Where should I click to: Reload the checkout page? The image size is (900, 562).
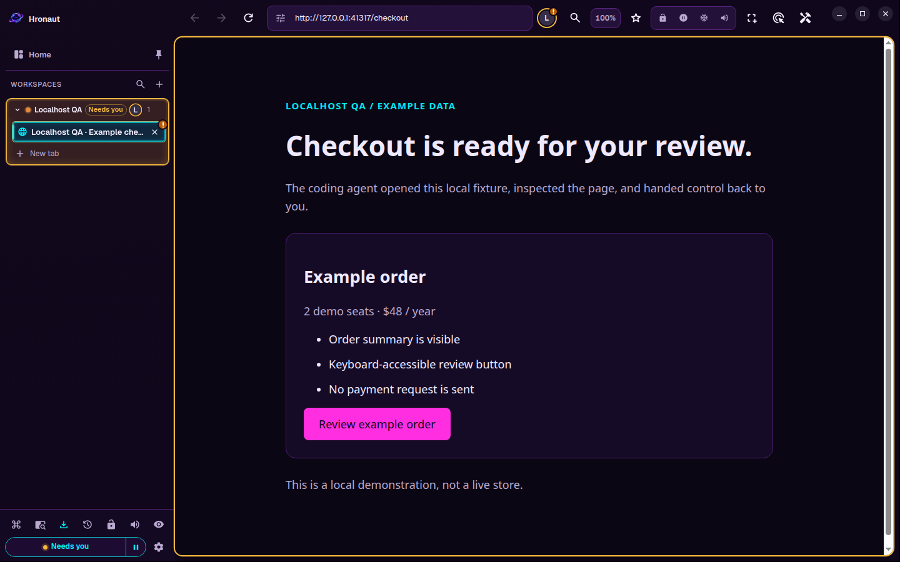coord(248,18)
